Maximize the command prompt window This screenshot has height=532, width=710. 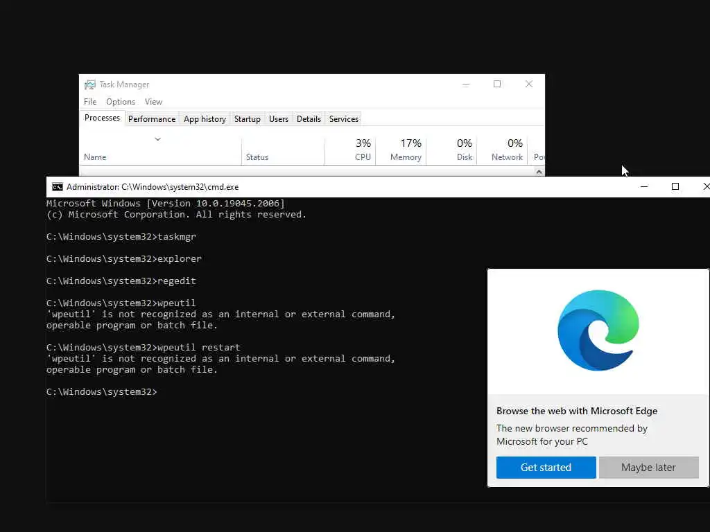coord(675,187)
